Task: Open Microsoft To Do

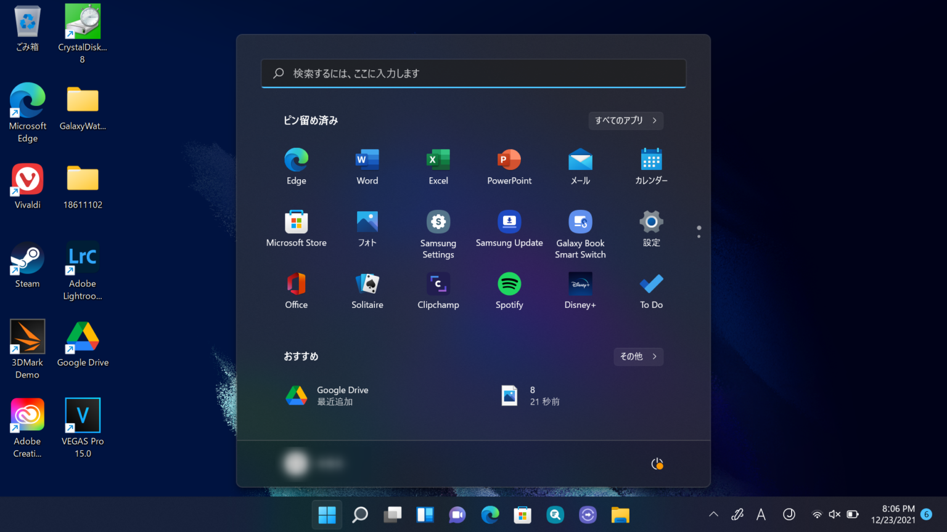Action: [x=650, y=289]
